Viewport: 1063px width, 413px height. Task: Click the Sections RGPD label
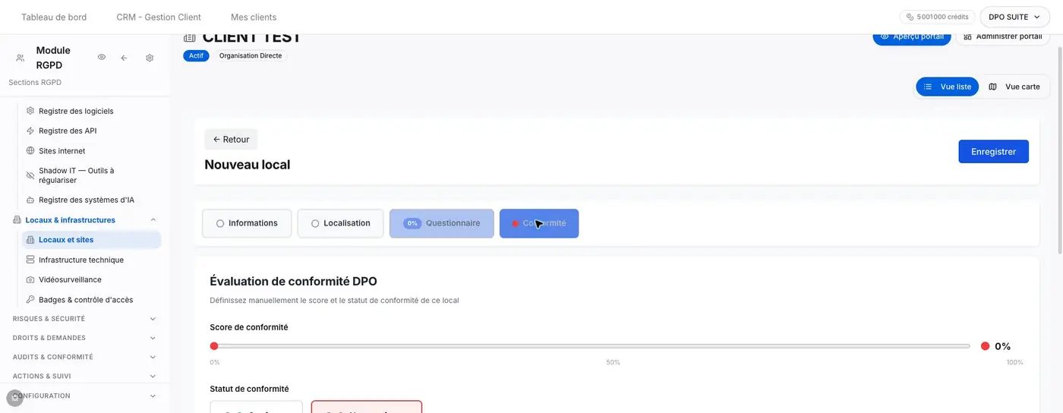click(x=35, y=82)
